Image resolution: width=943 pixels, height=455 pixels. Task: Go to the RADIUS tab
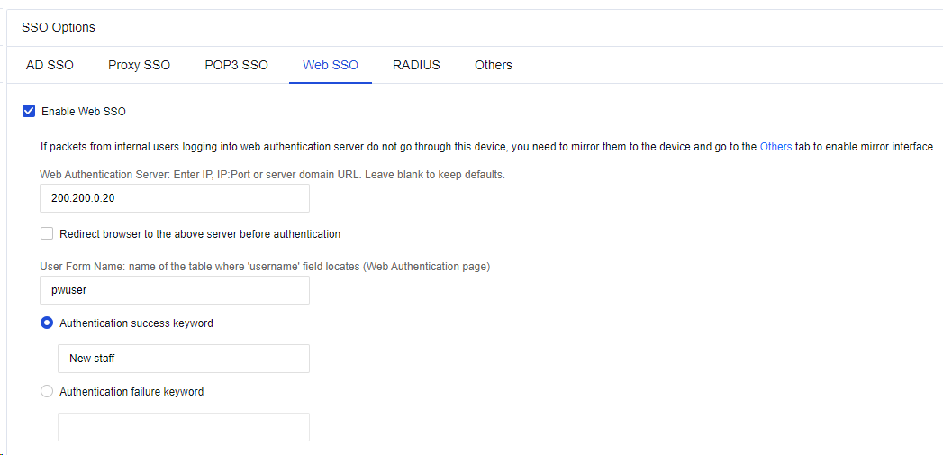[416, 65]
